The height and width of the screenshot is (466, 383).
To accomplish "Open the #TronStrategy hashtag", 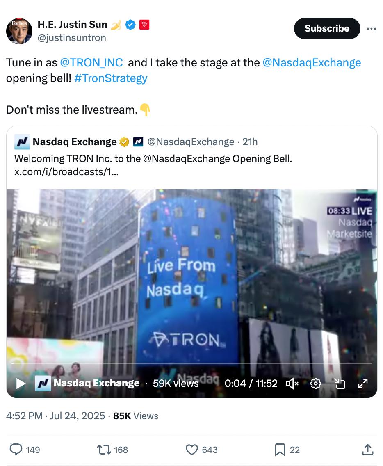I will pos(111,78).
